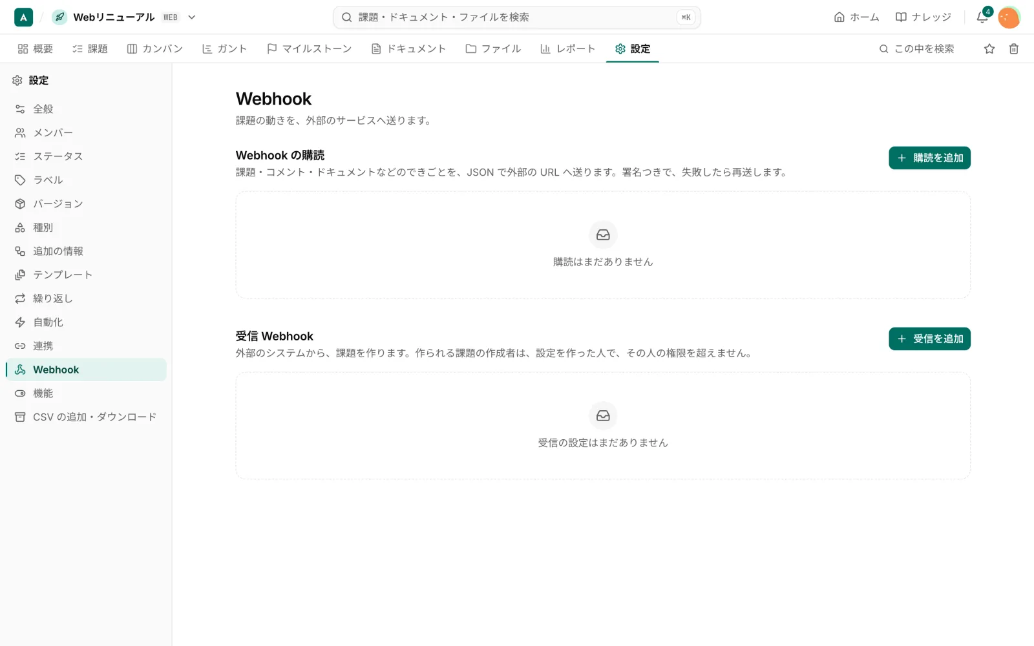Open メンバー settings
Viewport: 1034px width, 646px height.
pos(86,132)
